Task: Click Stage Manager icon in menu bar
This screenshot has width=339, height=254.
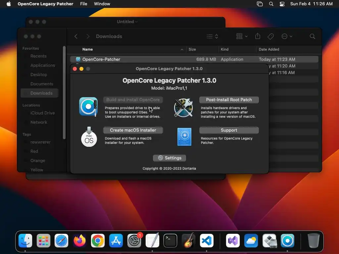Action: [x=260, y=4]
